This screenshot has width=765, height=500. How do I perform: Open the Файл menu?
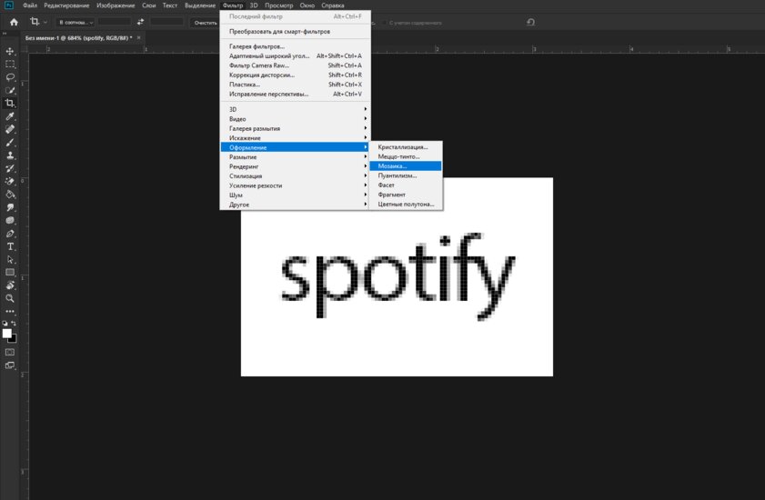coord(30,5)
